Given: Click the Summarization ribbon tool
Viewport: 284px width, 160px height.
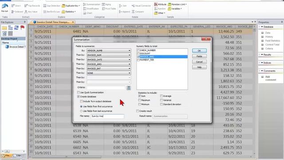Looking at the screenshot, I should pos(92,4).
